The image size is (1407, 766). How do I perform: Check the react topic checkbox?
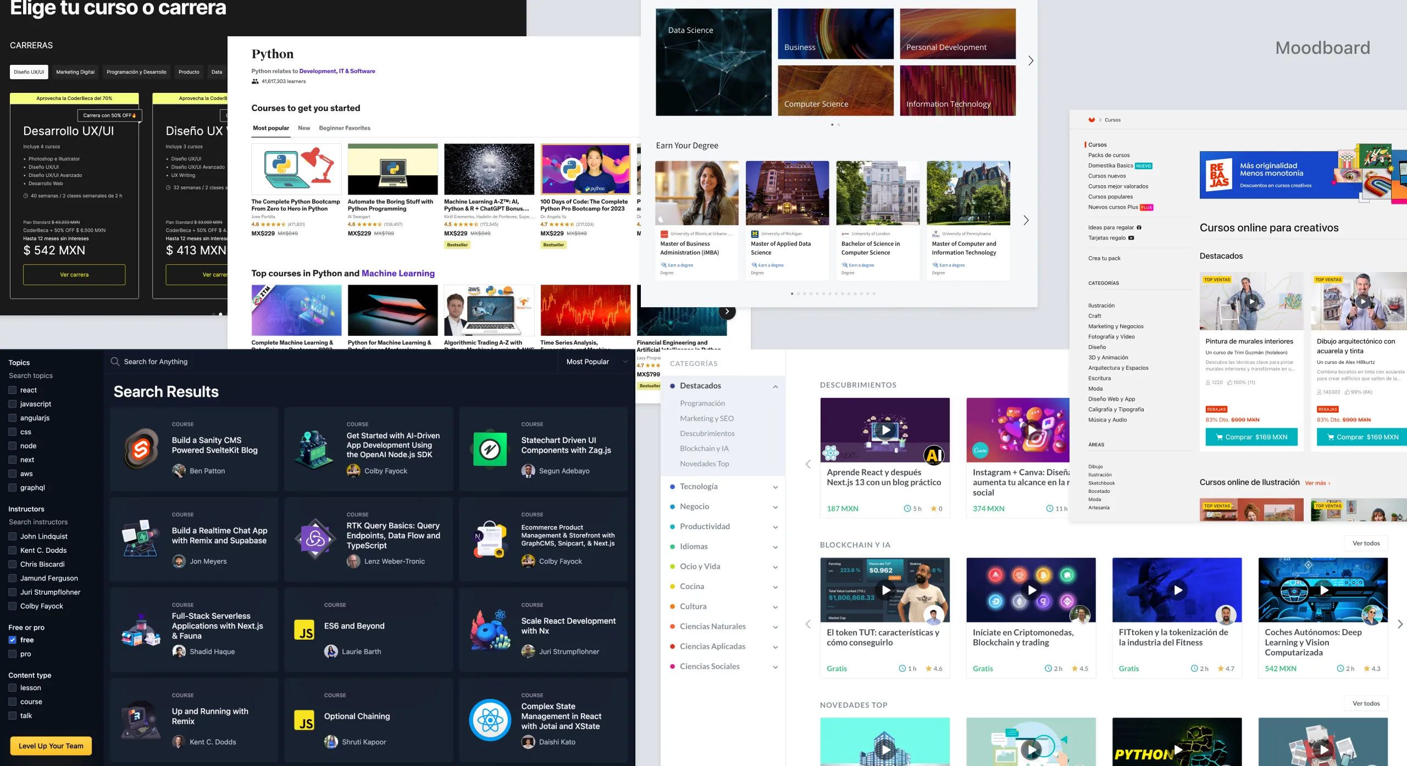(13, 390)
